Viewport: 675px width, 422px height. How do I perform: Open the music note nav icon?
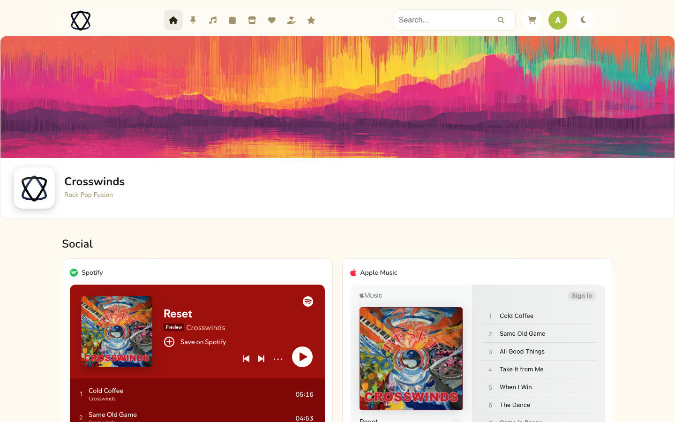[x=213, y=20]
